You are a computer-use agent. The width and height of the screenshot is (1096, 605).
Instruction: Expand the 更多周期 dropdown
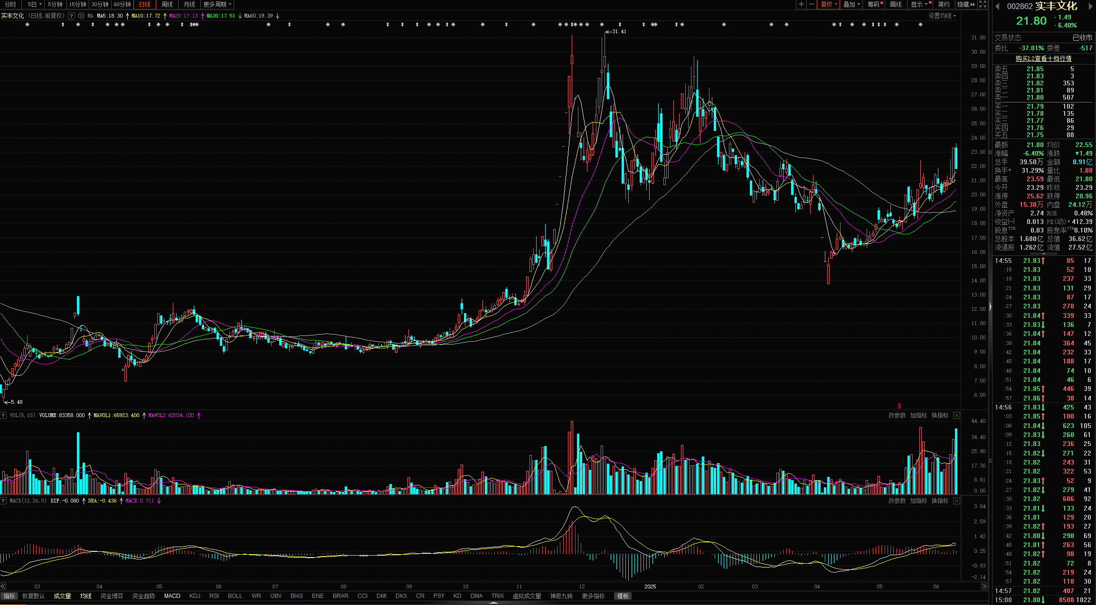pos(217,4)
